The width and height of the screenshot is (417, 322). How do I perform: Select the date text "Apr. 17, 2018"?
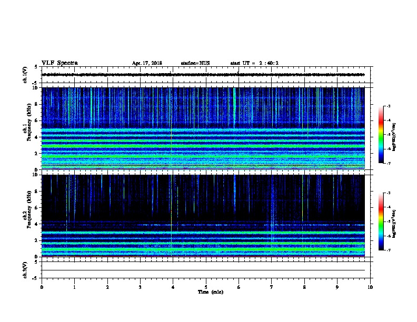click(x=147, y=63)
